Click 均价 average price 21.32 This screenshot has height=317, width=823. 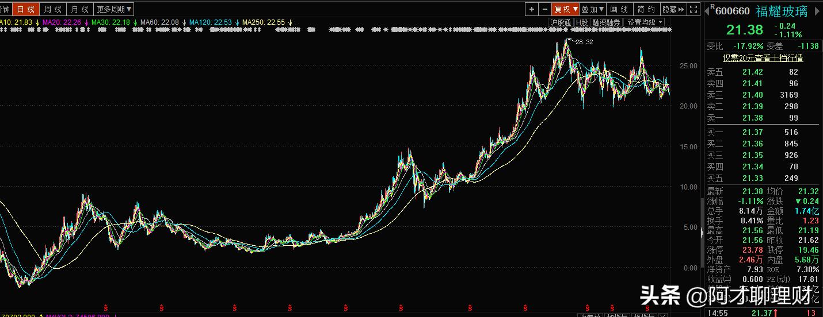tap(808, 191)
